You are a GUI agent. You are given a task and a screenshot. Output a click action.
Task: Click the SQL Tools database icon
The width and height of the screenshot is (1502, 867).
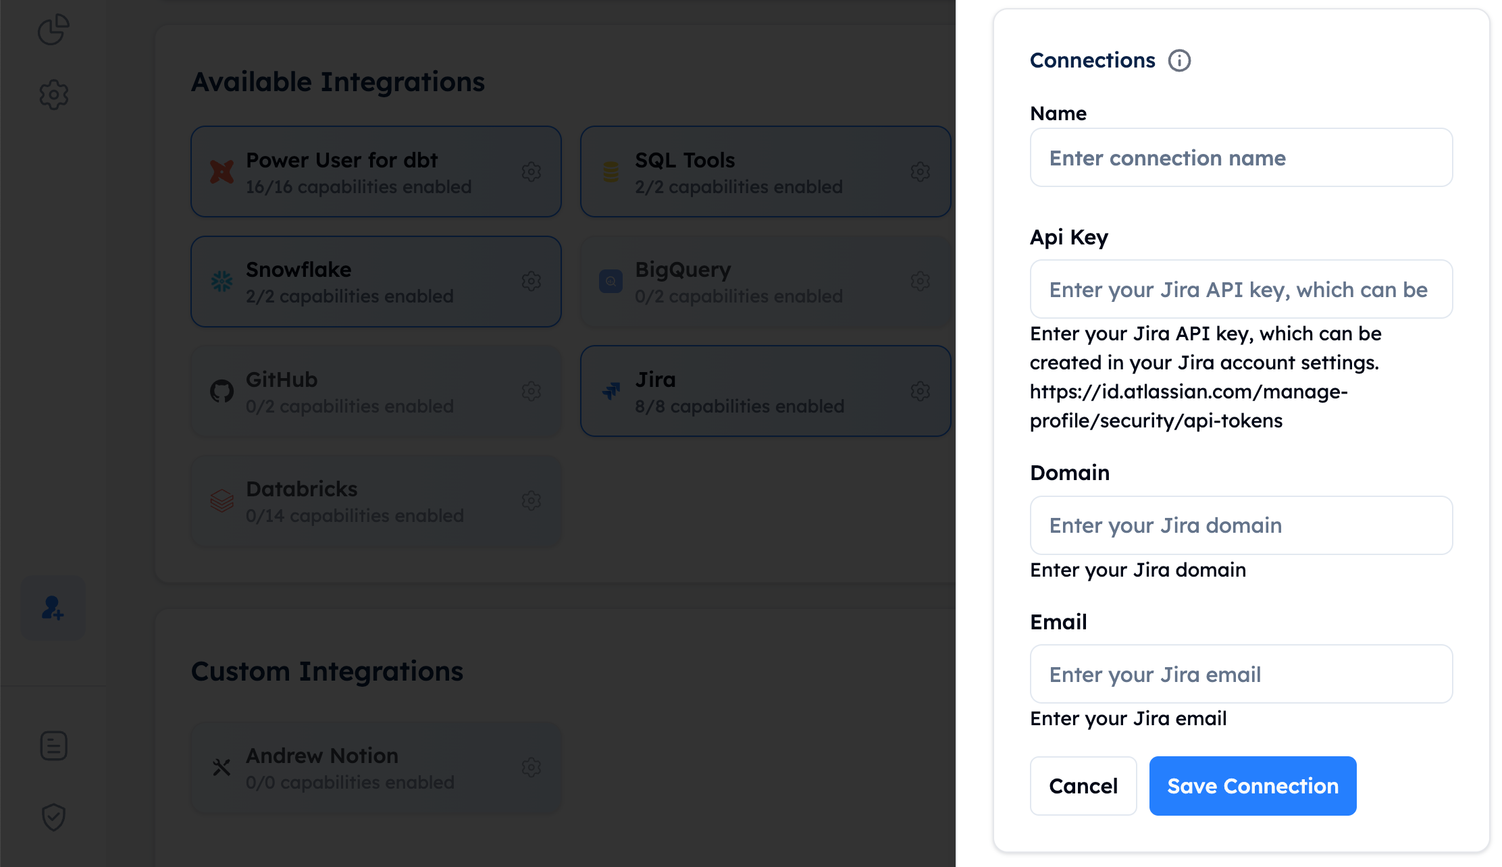[611, 172]
